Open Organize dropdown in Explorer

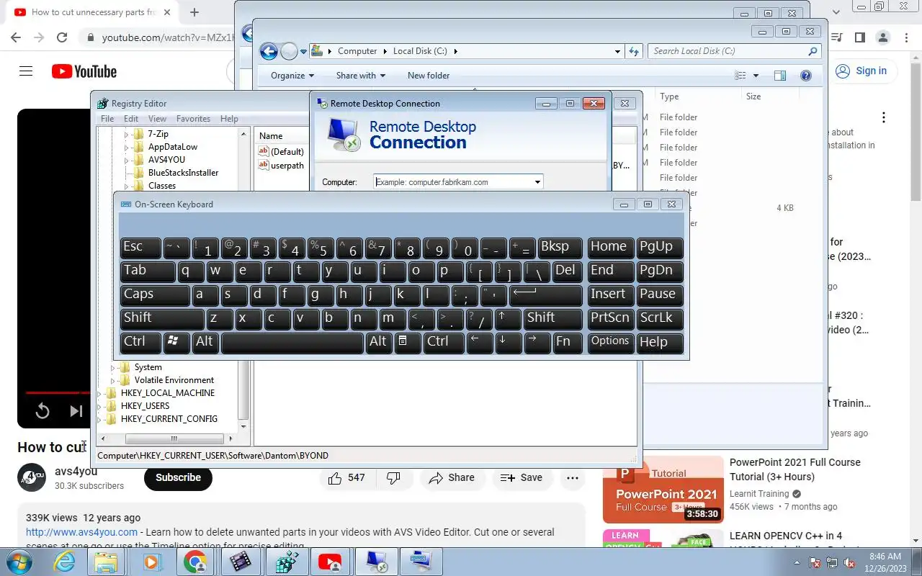[292, 76]
